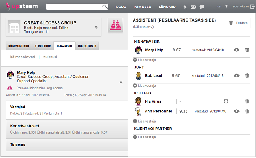Click Ann Personnel's avatar

click(x=138, y=111)
